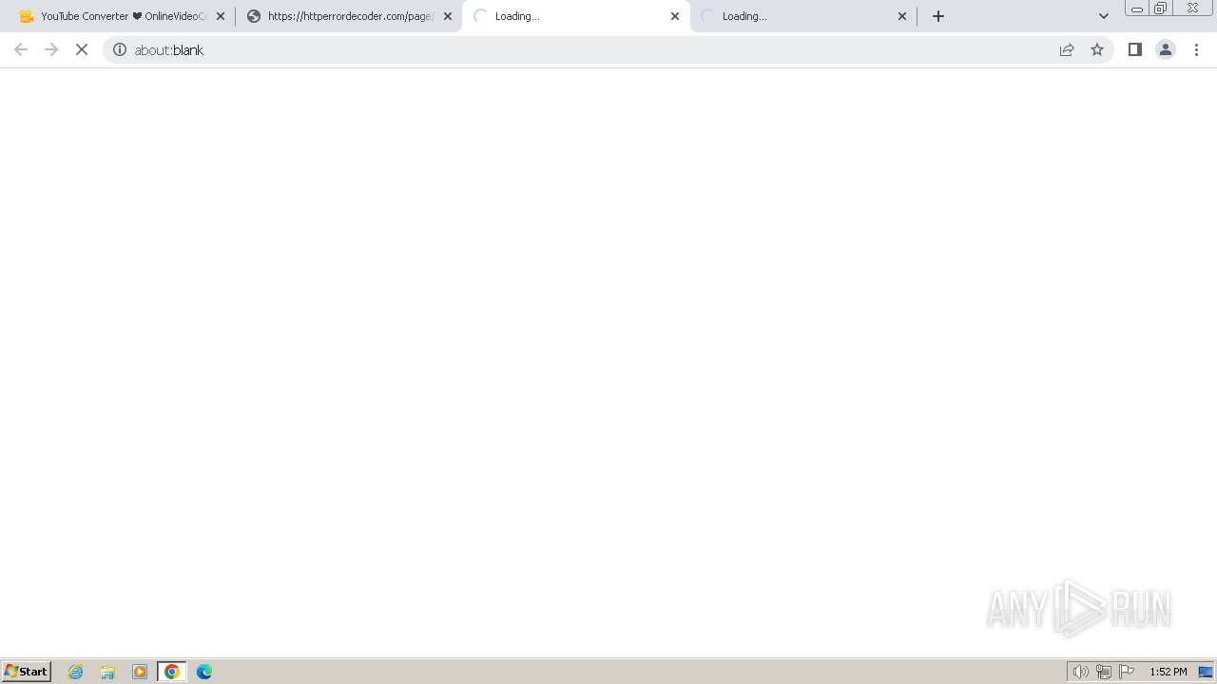Screen dimensions: 1217x684
Task: Close the YouTube Converter tab
Action: tap(221, 16)
